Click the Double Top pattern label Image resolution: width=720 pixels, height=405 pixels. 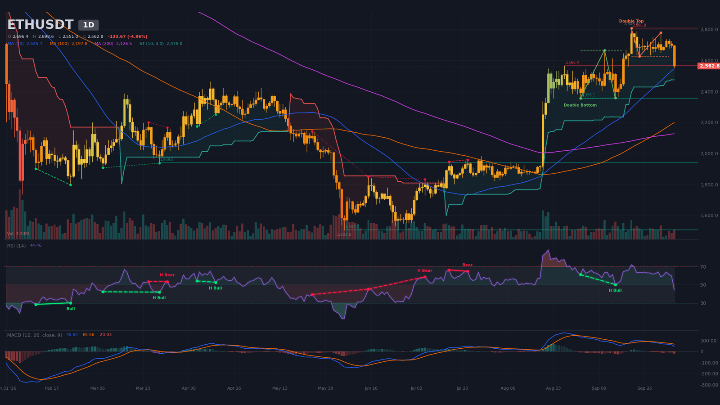click(x=631, y=21)
